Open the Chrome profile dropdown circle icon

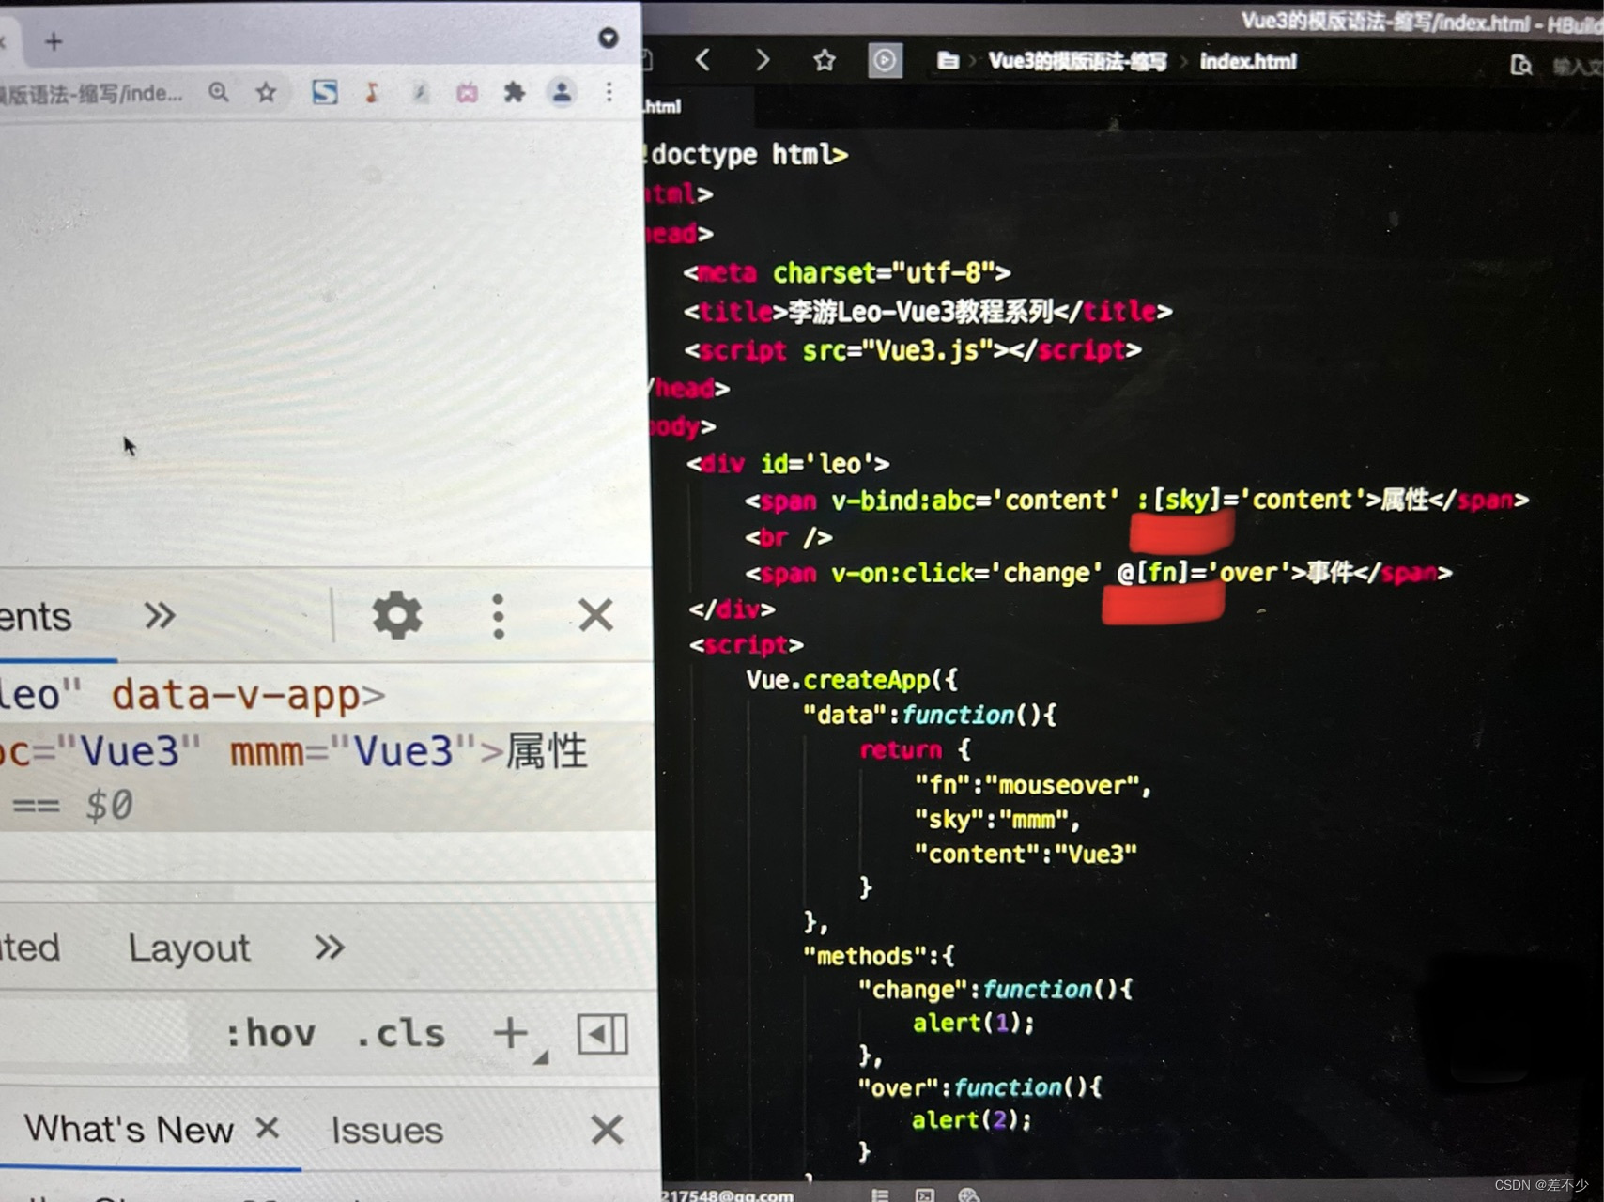pos(609,38)
